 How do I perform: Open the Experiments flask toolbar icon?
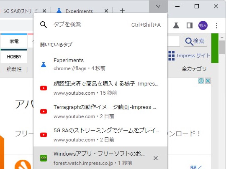click(x=176, y=25)
